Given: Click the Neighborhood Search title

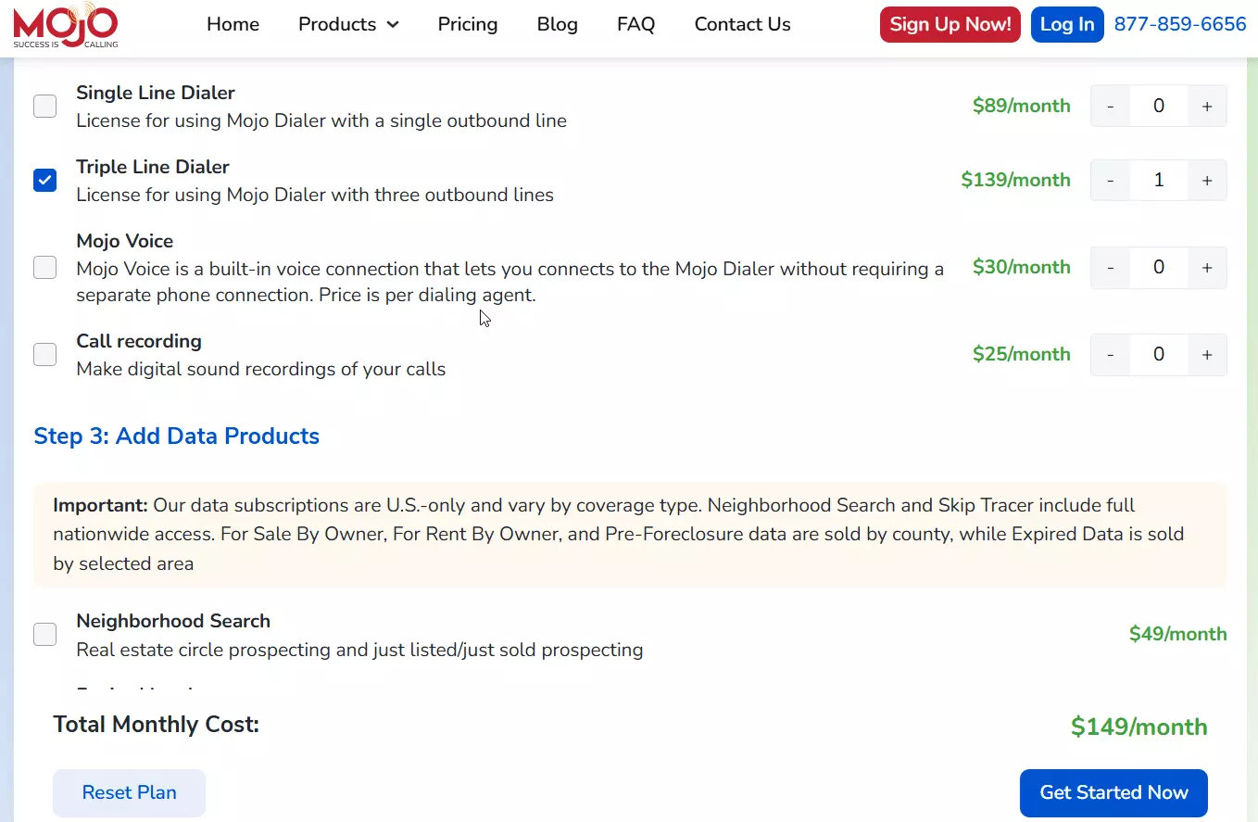Looking at the screenshot, I should click(x=173, y=621).
